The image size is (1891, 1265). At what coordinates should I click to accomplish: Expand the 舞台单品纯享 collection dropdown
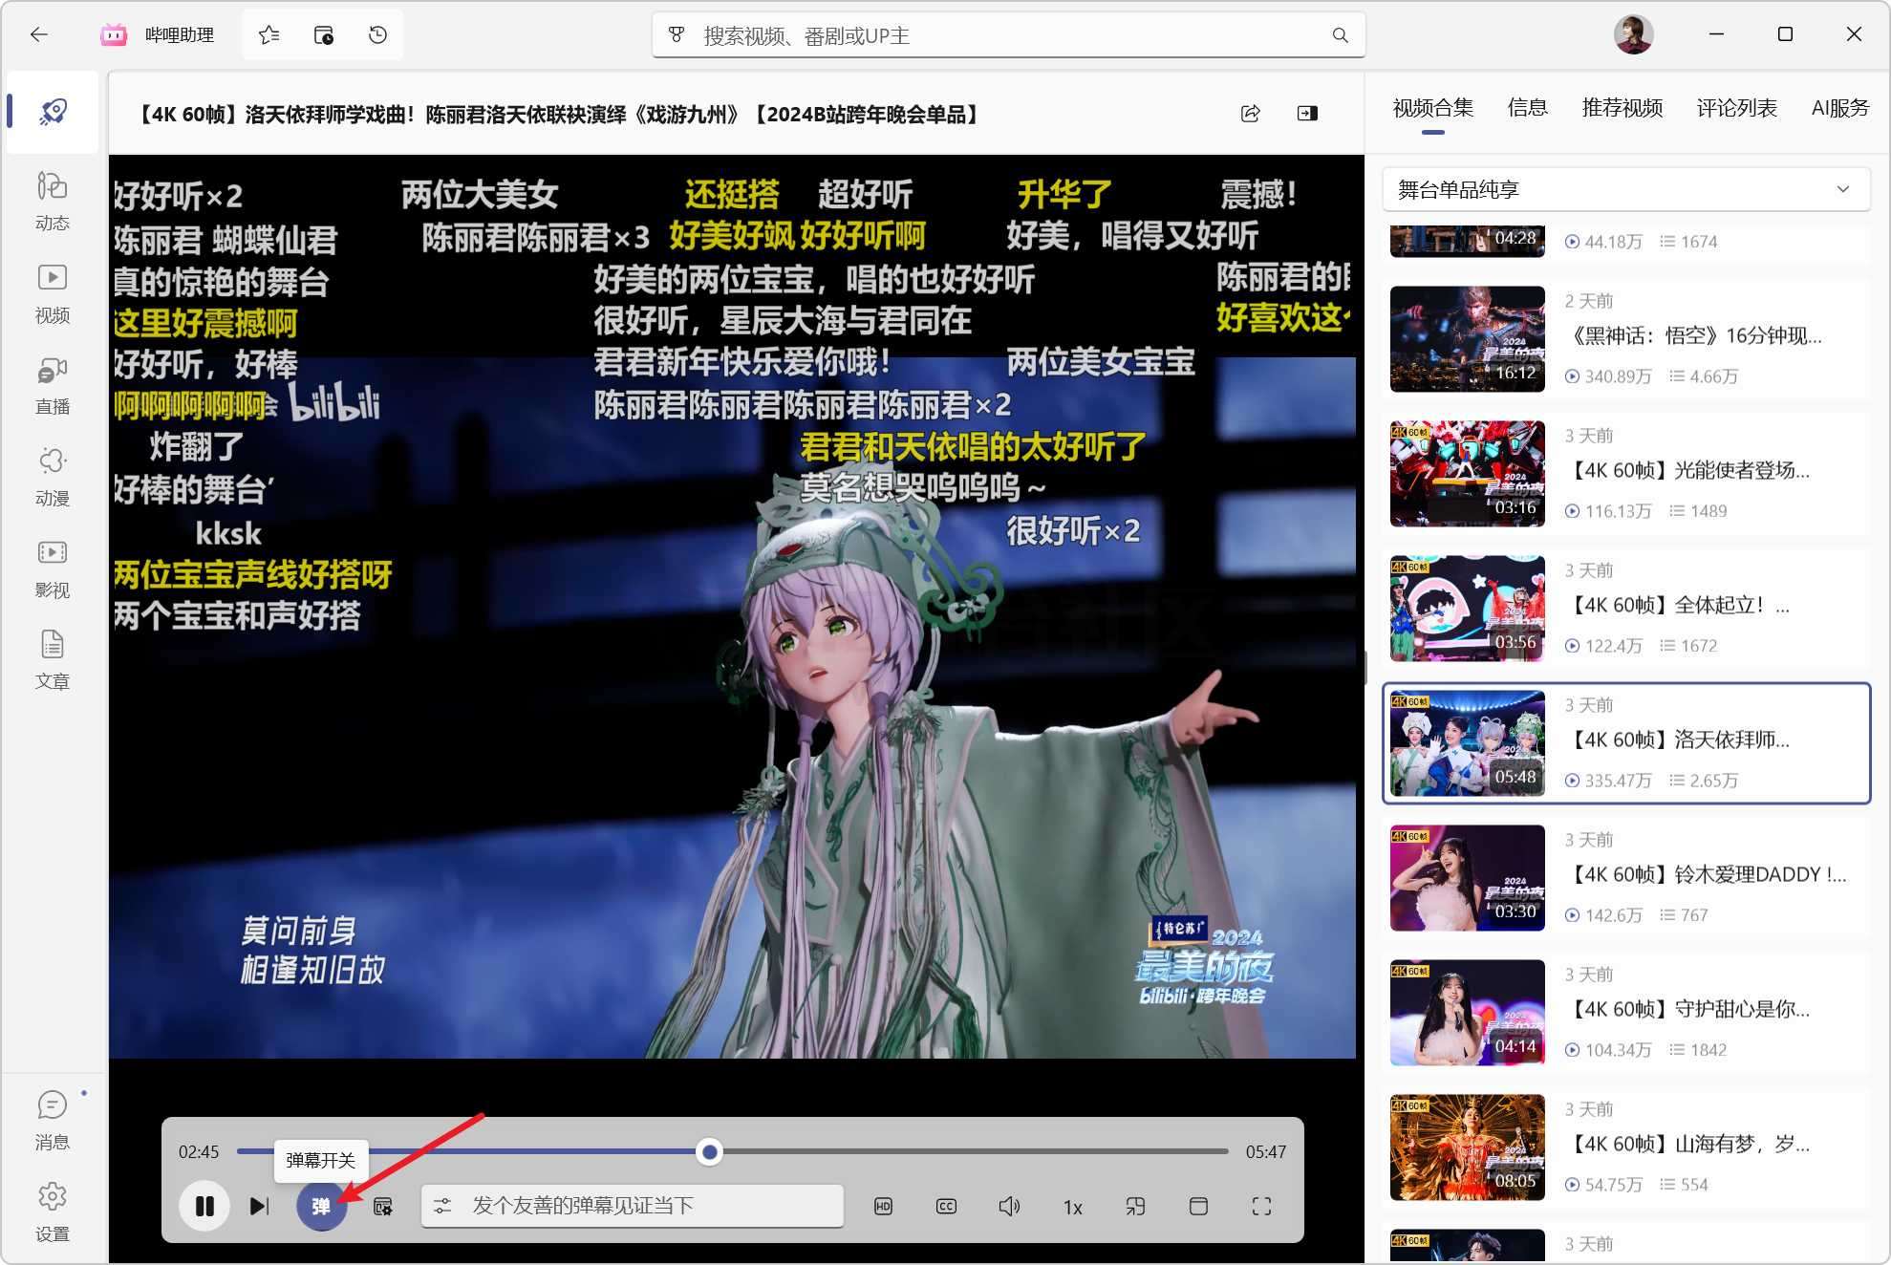pyautogui.click(x=1626, y=189)
